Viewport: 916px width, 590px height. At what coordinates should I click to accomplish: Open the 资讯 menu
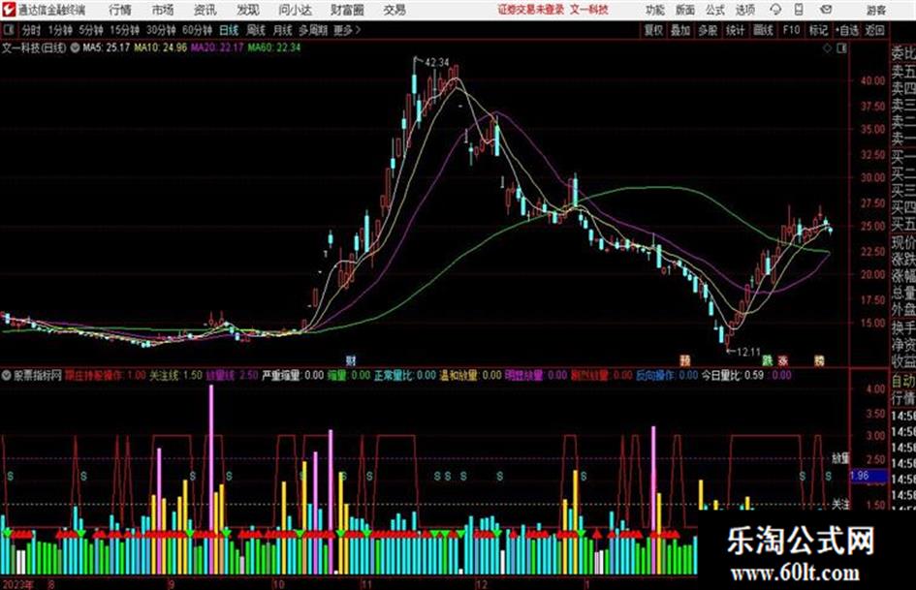(205, 10)
